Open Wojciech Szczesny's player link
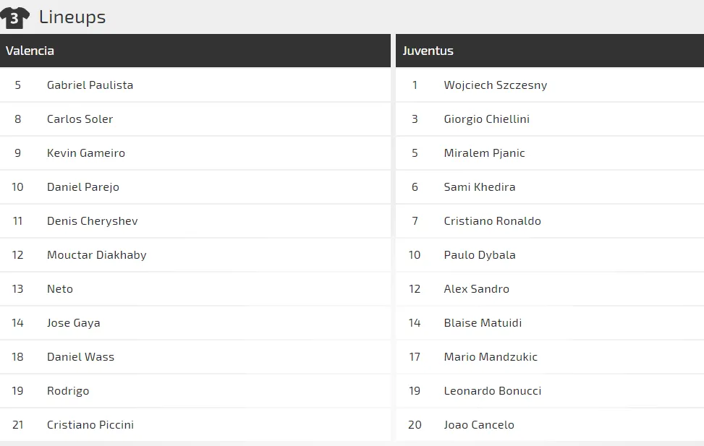 pos(495,85)
